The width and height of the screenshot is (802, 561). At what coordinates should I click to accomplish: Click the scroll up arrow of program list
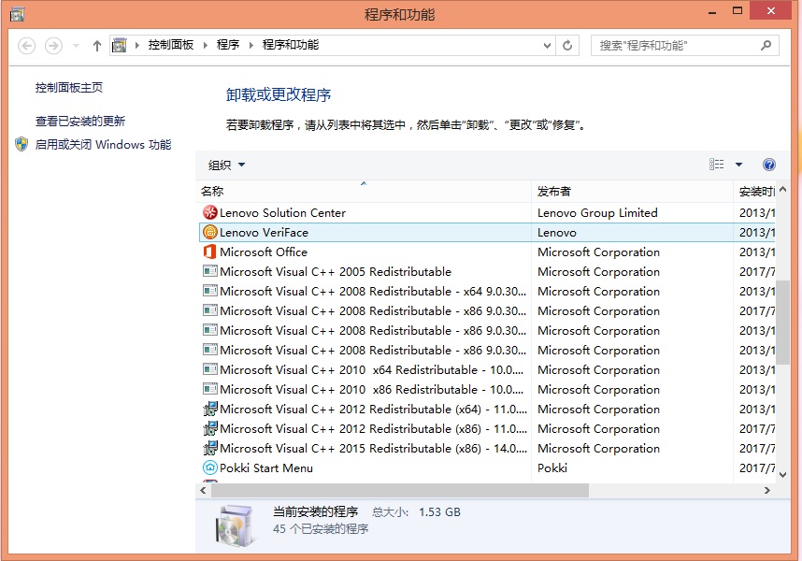(782, 190)
